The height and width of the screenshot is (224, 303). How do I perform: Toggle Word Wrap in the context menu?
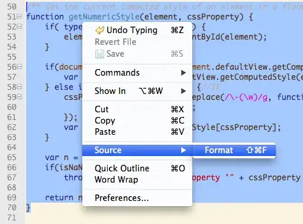click(x=137, y=180)
